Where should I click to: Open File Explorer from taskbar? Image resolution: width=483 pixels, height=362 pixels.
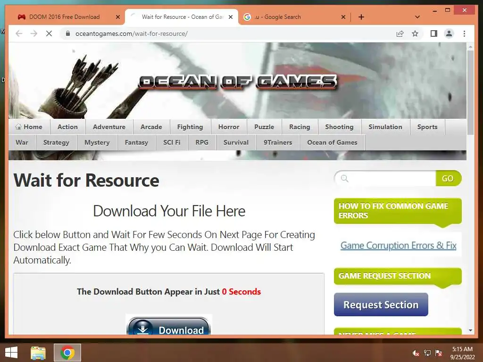(x=38, y=353)
